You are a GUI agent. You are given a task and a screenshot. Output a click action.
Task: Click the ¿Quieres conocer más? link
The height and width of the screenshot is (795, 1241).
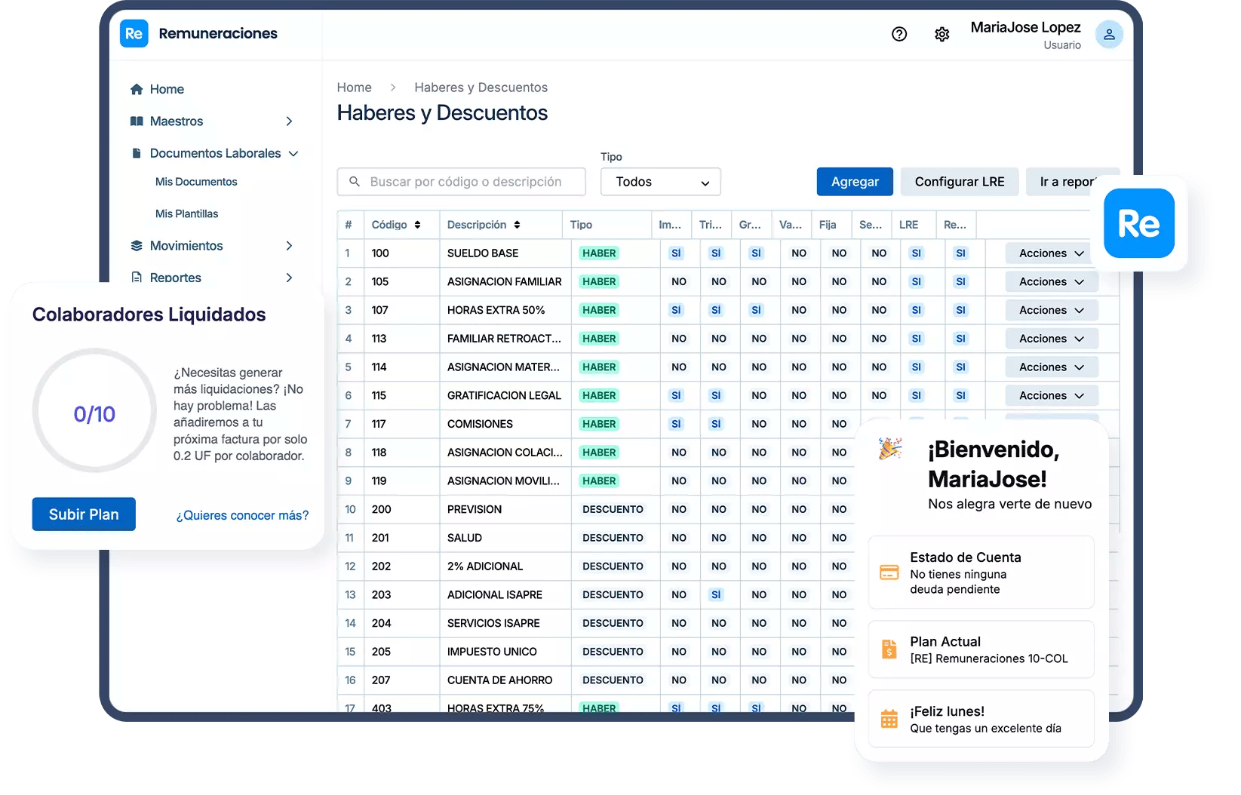242,515
